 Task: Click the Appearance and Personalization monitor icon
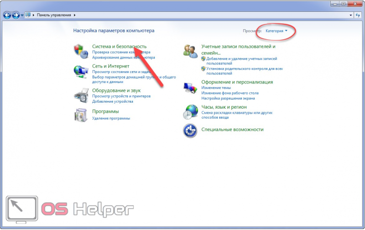click(x=190, y=88)
